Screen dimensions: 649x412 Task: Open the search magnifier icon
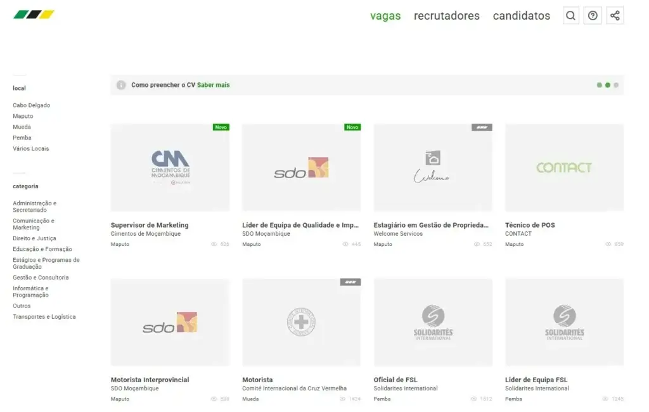coord(571,16)
